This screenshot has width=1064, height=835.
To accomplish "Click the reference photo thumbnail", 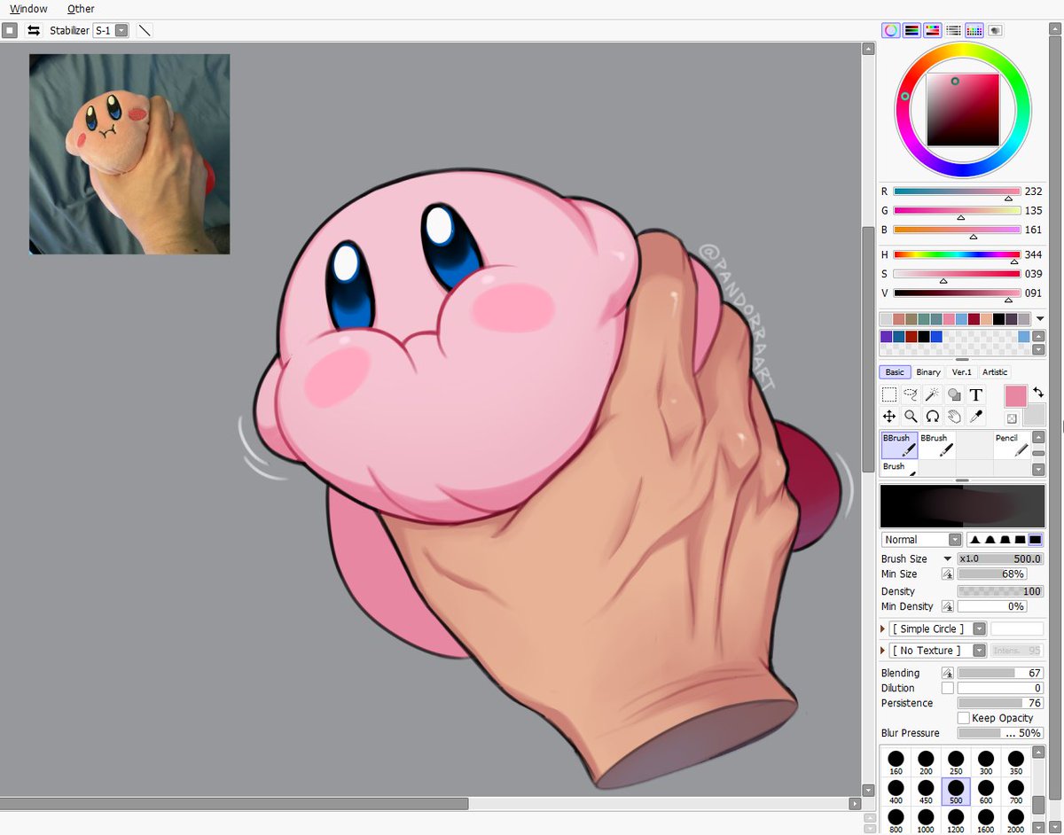I will (129, 153).
